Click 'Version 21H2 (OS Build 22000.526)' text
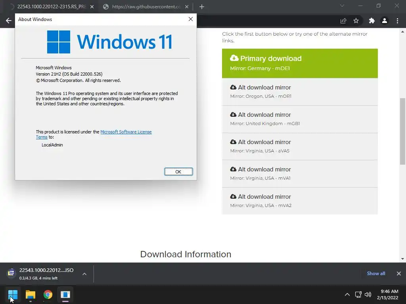406x304 pixels. [69, 74]
